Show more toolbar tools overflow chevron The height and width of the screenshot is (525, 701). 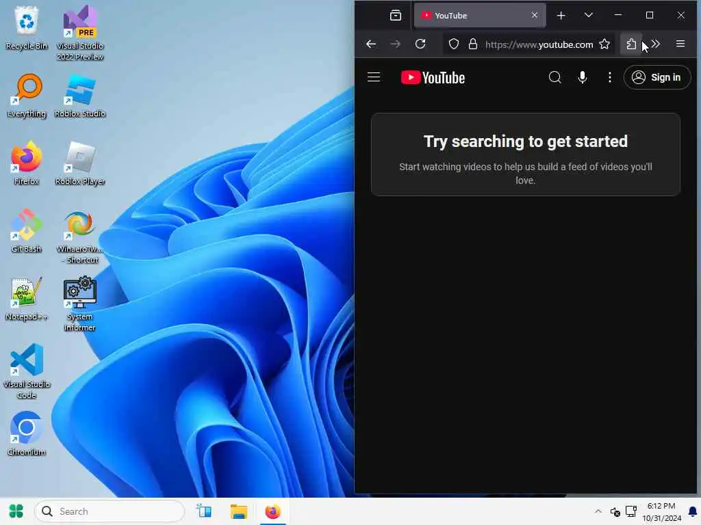(x=656, y=44)
